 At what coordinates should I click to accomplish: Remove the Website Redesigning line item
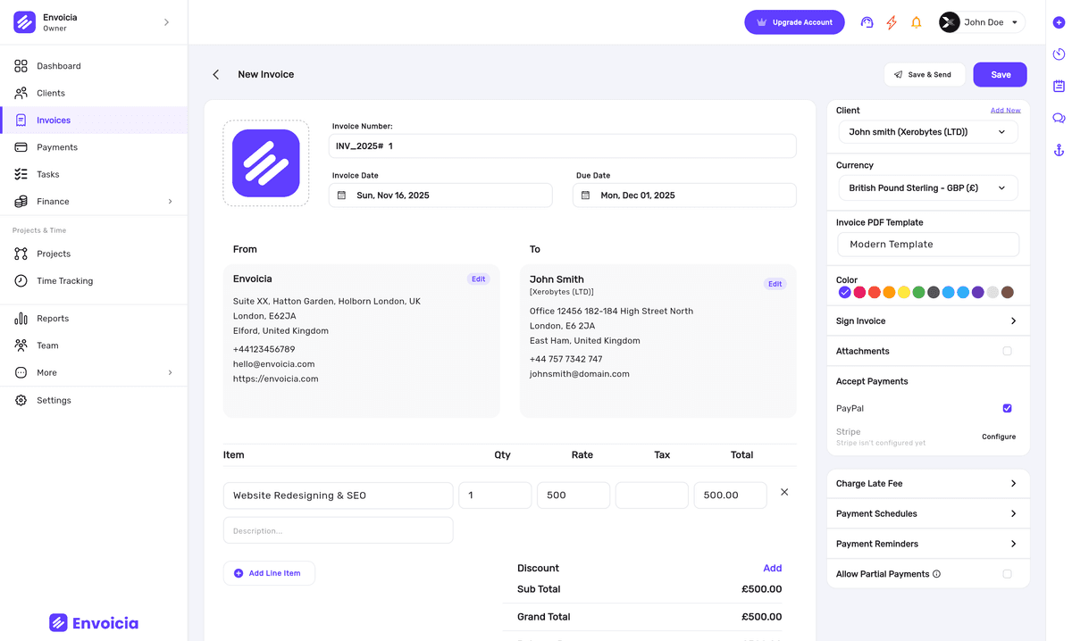pyautogui.click(x=784, y=492)
